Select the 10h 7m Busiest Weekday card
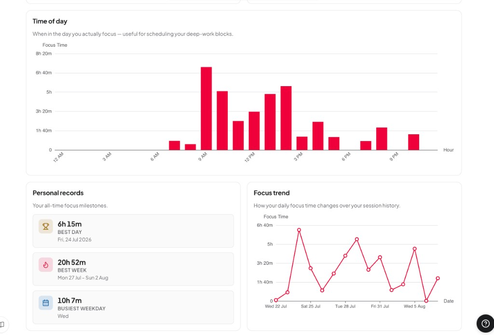 point(133,308)
